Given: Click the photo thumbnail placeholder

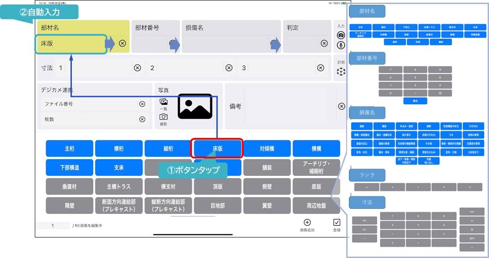Looking at the screenshot, I should coord(195,106).
